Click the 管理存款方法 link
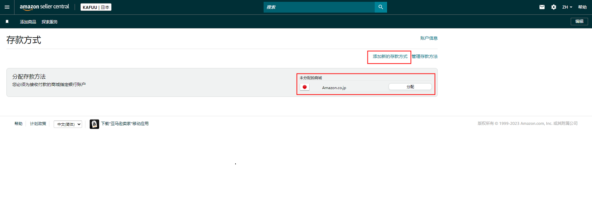 click(425, 56)
